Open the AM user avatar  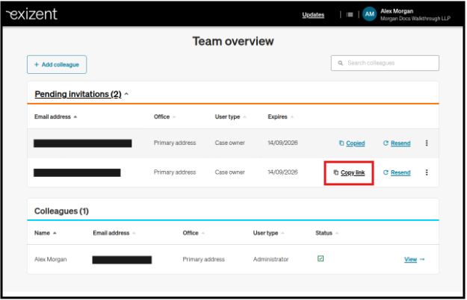click(x=369, y=14)
